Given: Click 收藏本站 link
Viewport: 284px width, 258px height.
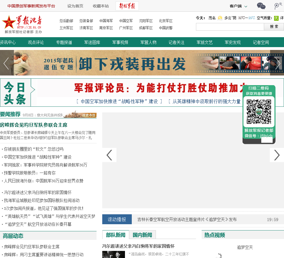Looking at the screenshot, I should tap(101, 6).
